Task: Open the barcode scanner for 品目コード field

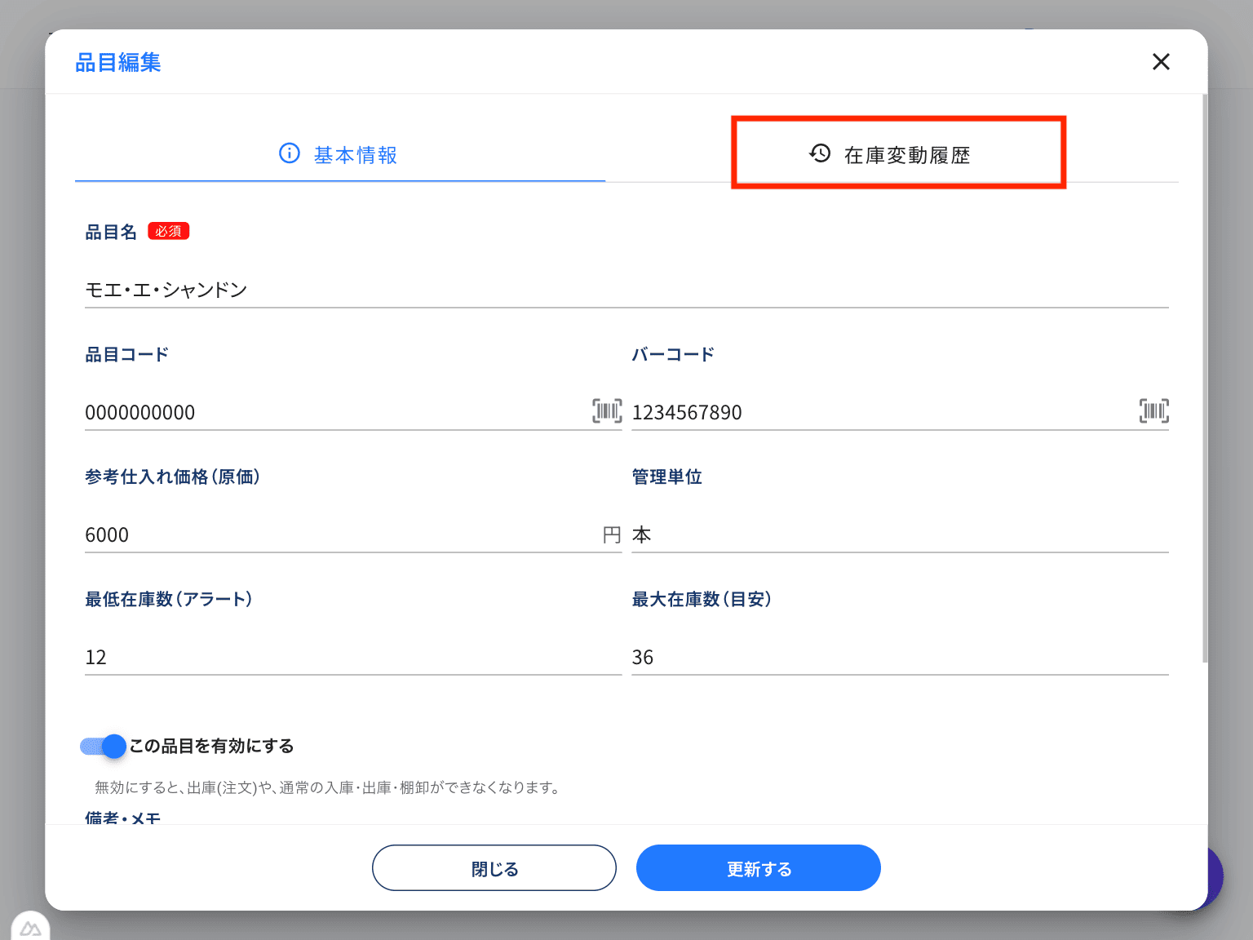Action: click(607, 412)
